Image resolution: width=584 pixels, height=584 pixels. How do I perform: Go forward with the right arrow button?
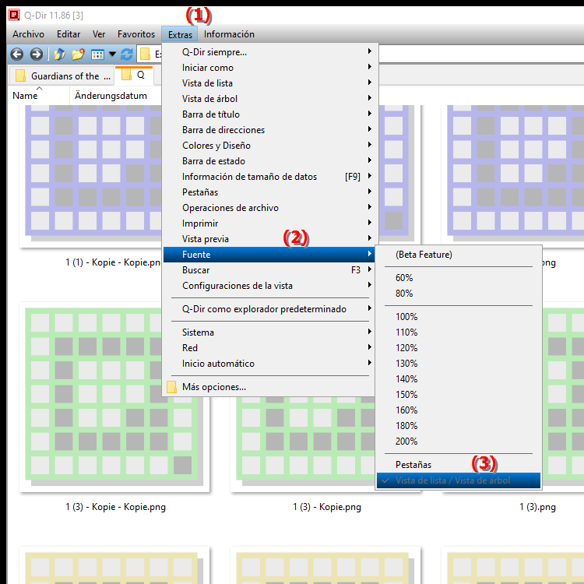pos(36,55)
